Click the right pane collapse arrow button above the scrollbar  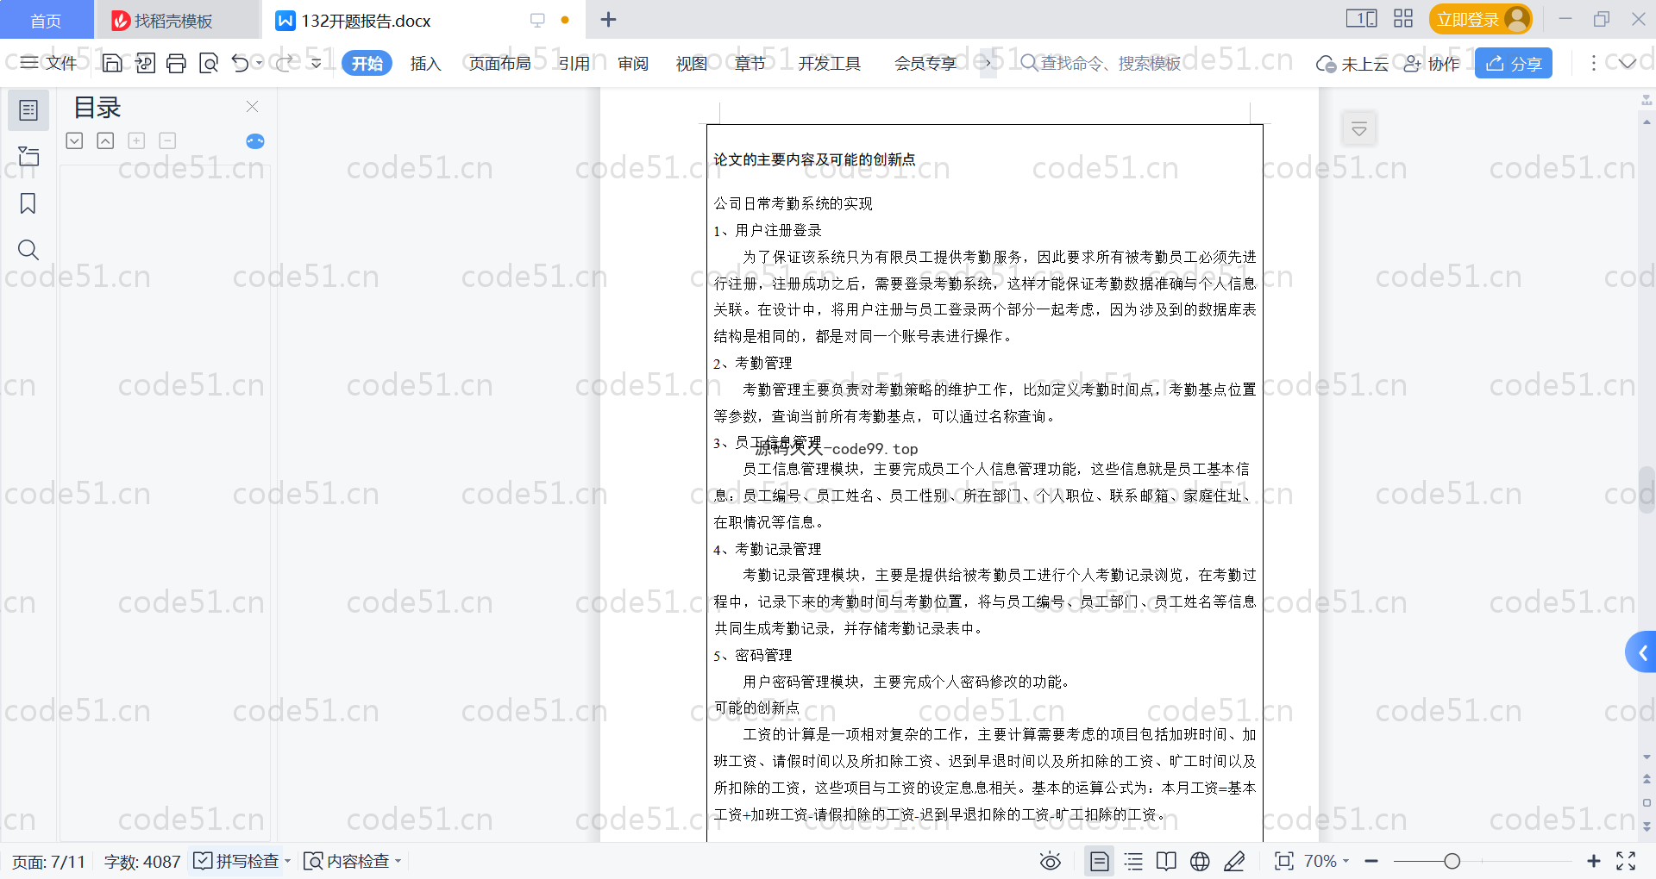[1359, 129]
